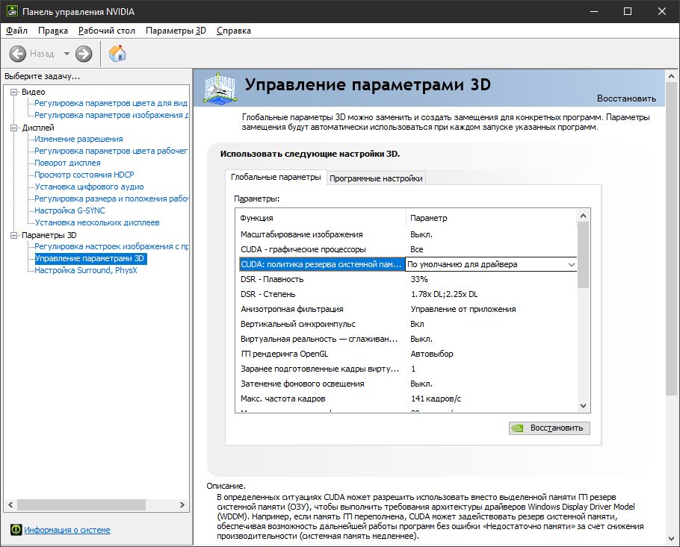The height and width of the screenshot is (547, 680).
Task: Open the Справка menu
Action: pyautogui.click(x=234, y=31)
